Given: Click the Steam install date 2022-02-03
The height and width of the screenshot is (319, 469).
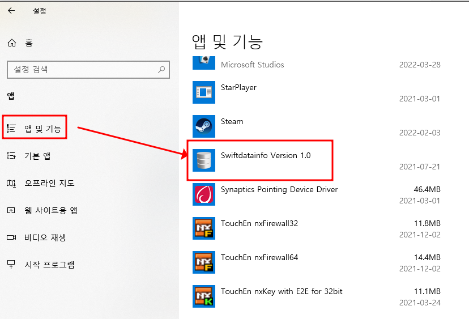Looking at the screenshot, I should click(420, 133).
